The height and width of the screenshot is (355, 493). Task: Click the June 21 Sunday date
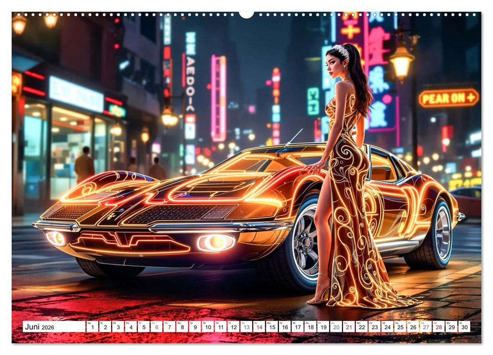coord(349,327)
